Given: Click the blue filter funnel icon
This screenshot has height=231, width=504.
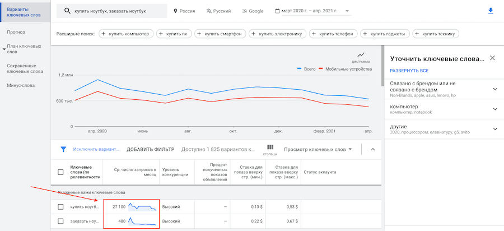Looking at the screenshot, I should pyautogui.click(x=63, y=149).
